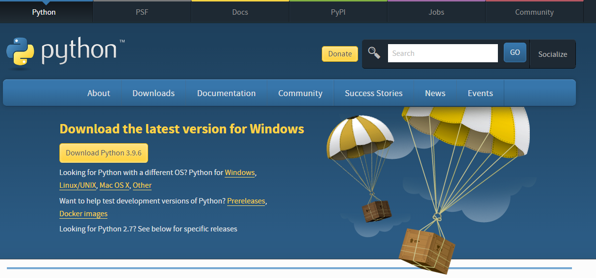The height and width of the screenshot is (278, 596).
Task: Open the Documentation navigation menu
Action: (226, 93)
